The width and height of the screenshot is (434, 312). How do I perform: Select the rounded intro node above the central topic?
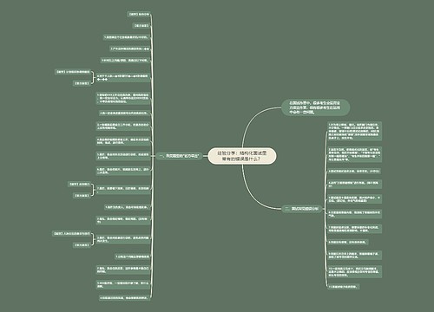(316, 107)
